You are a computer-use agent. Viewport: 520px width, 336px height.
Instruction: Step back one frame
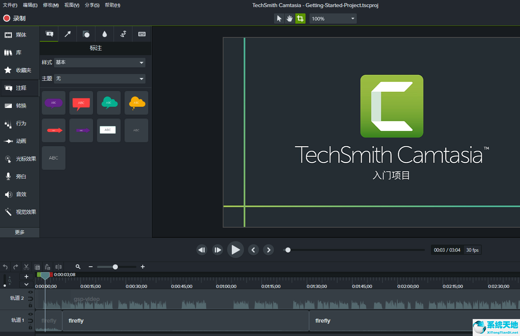point(202,250)
